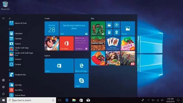Open the Calendar tile showing Saturday 28

coord(52,28)
